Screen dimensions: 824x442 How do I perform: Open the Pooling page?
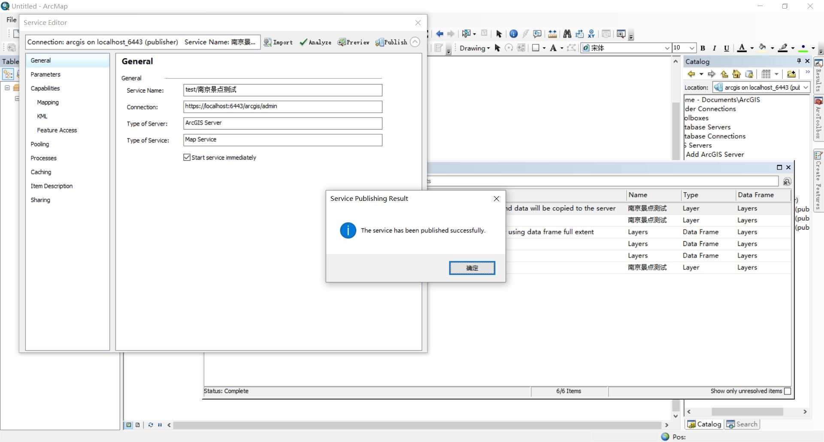point(40,144)
